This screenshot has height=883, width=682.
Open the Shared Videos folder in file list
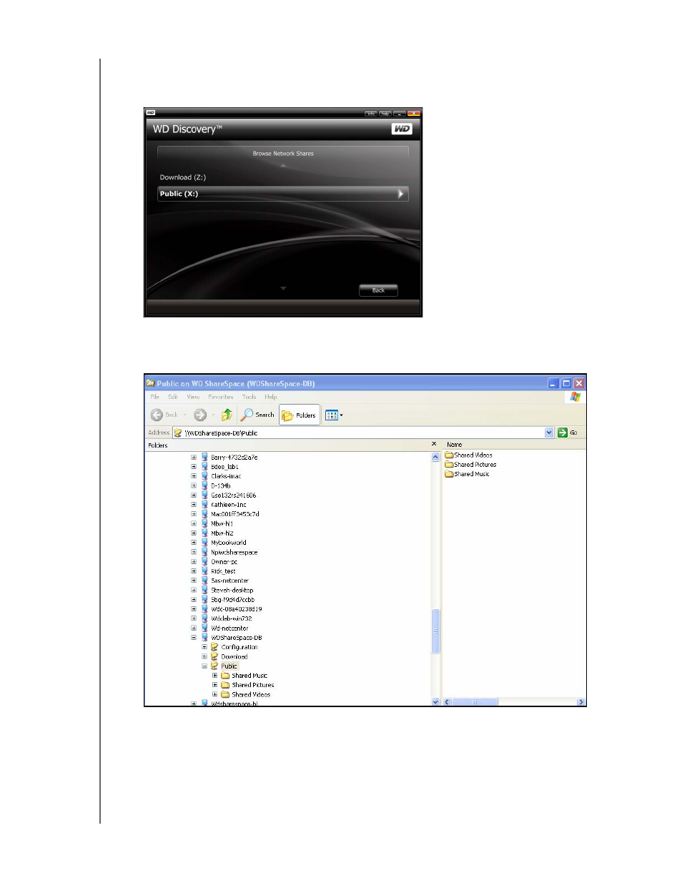pos(468,455)
